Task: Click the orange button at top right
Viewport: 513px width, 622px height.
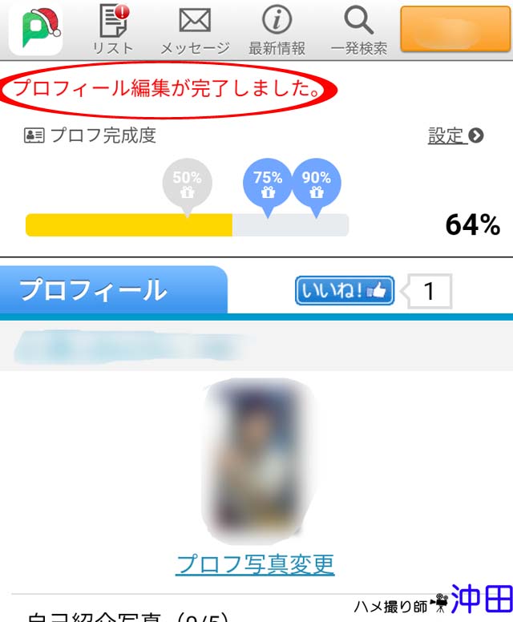Action: click(x=455, y=29)
